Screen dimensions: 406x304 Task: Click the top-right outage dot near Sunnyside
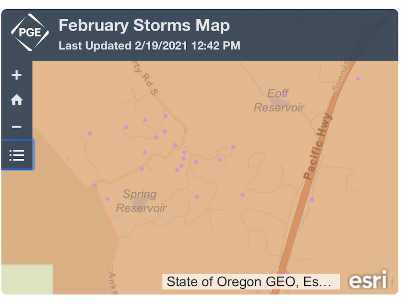coord(358,78)
